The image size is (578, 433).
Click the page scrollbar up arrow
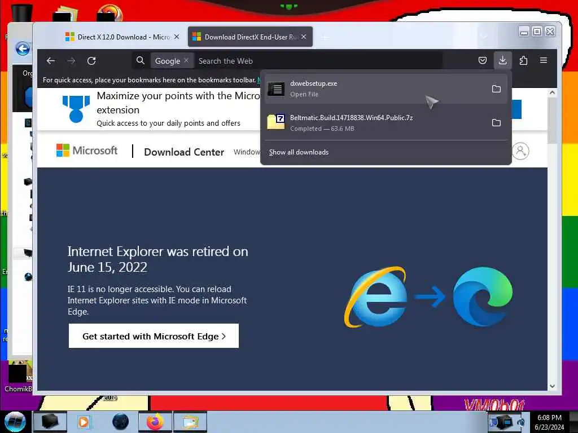(552, 93)
